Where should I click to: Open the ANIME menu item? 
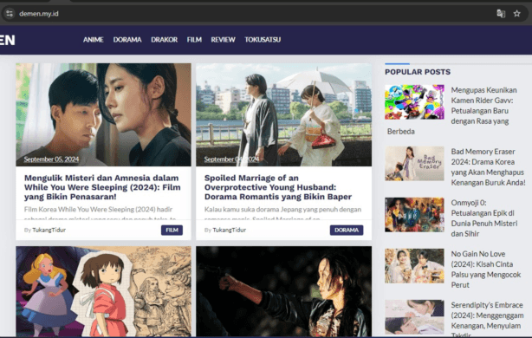94,40
